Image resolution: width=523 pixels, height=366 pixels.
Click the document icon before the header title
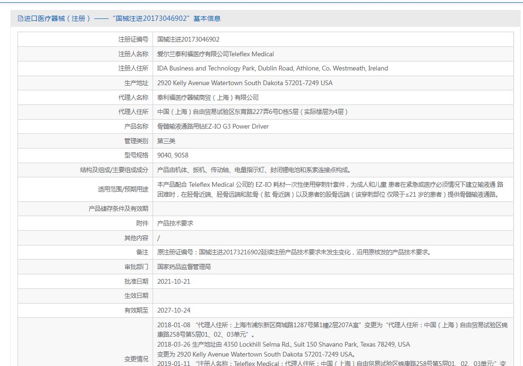(20, 18)
